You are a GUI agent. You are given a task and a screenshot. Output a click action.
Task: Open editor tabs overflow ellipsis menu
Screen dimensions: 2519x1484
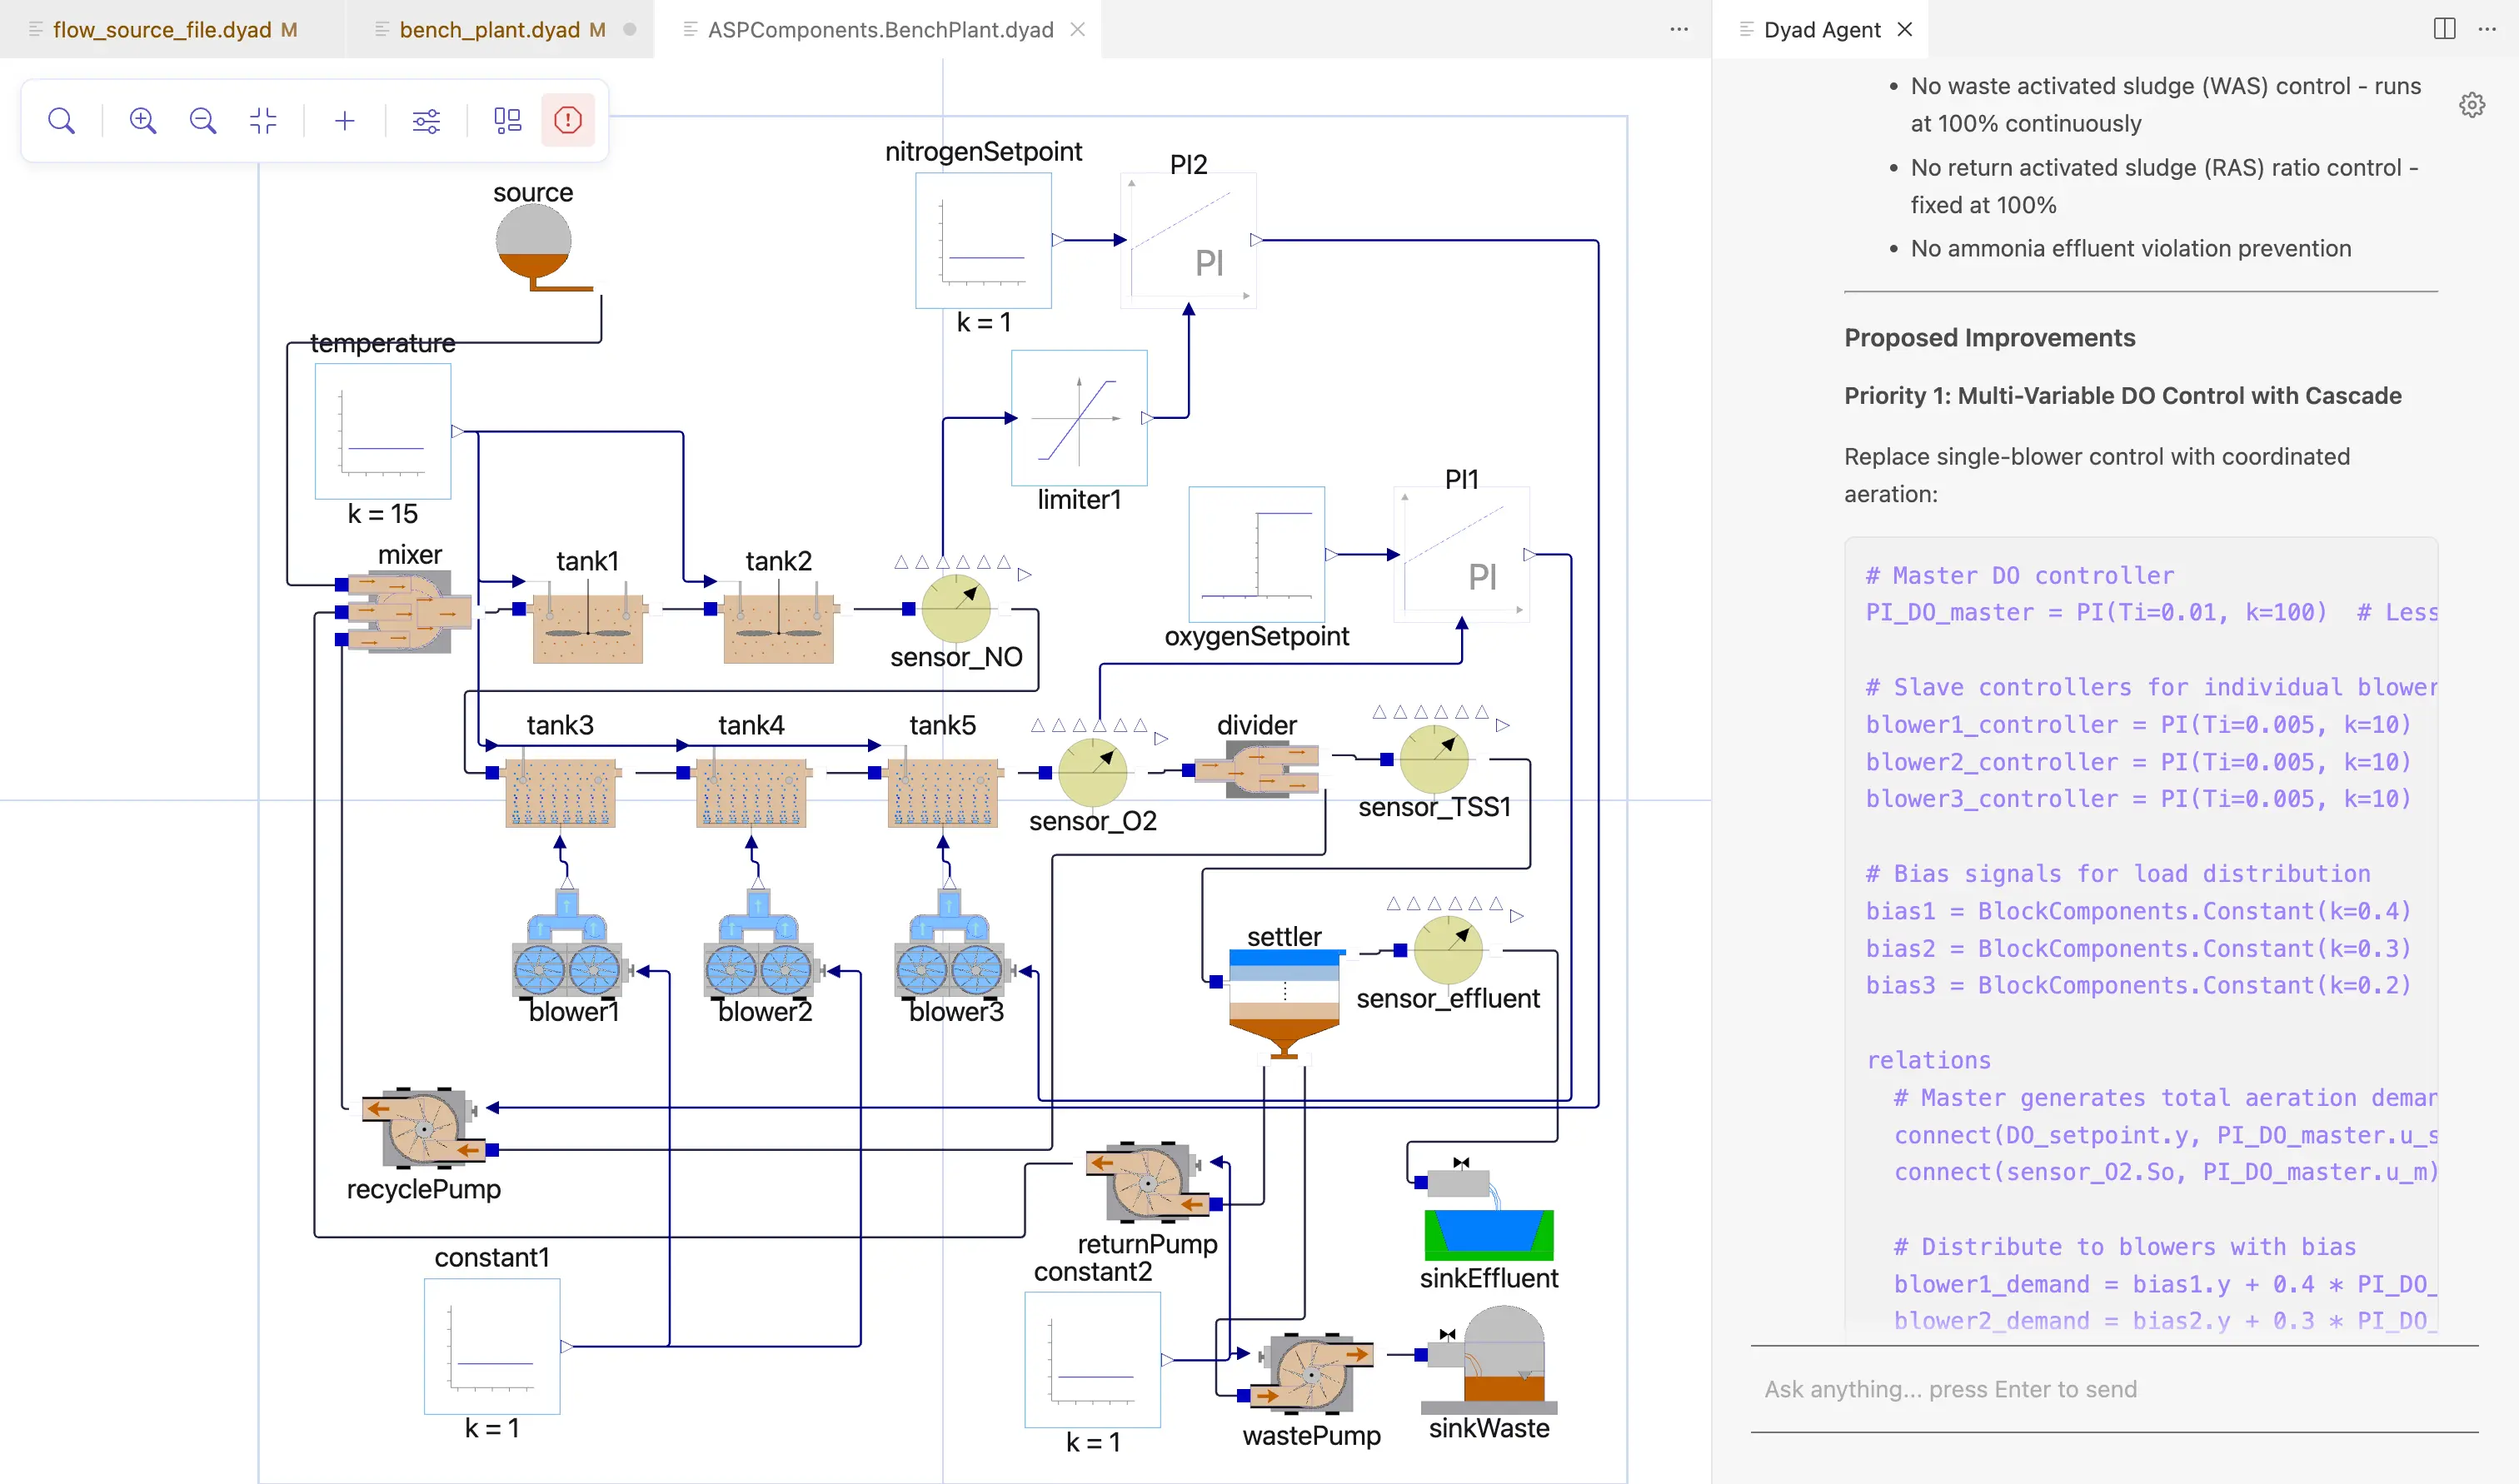1679,30
